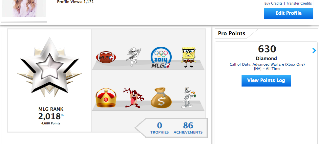View the 0 Trophies count
Screen dimensions: 319x144
(x=159, y=128)
